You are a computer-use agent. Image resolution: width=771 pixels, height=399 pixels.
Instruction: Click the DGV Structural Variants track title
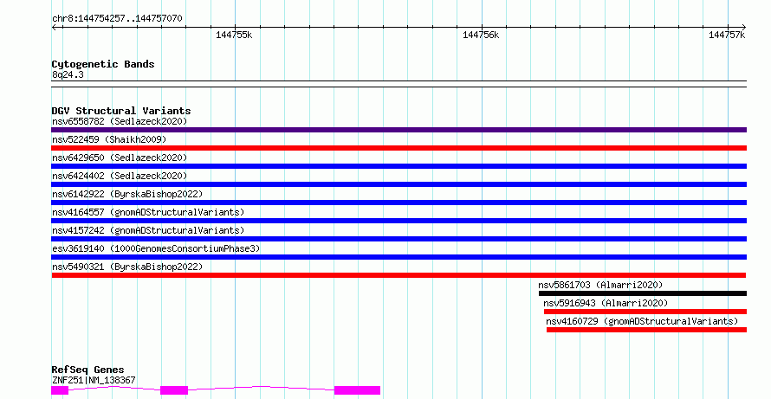tap(121, 111)
